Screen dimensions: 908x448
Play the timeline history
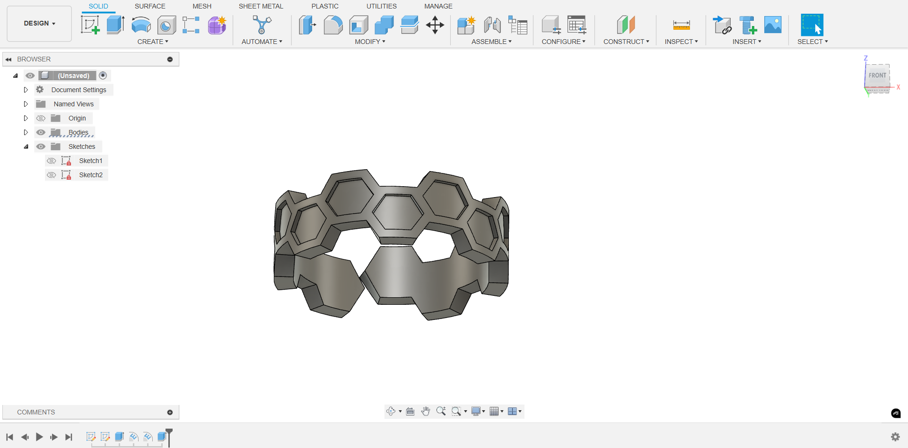pos(40,437)
